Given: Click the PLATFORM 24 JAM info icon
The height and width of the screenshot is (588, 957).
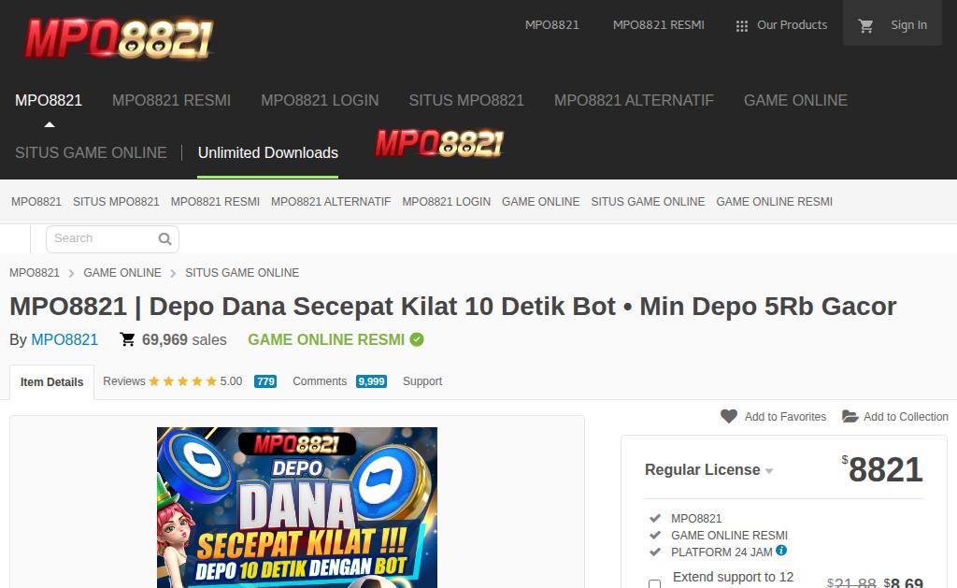Looking at the screenshot, I should (x=781, y=551).
